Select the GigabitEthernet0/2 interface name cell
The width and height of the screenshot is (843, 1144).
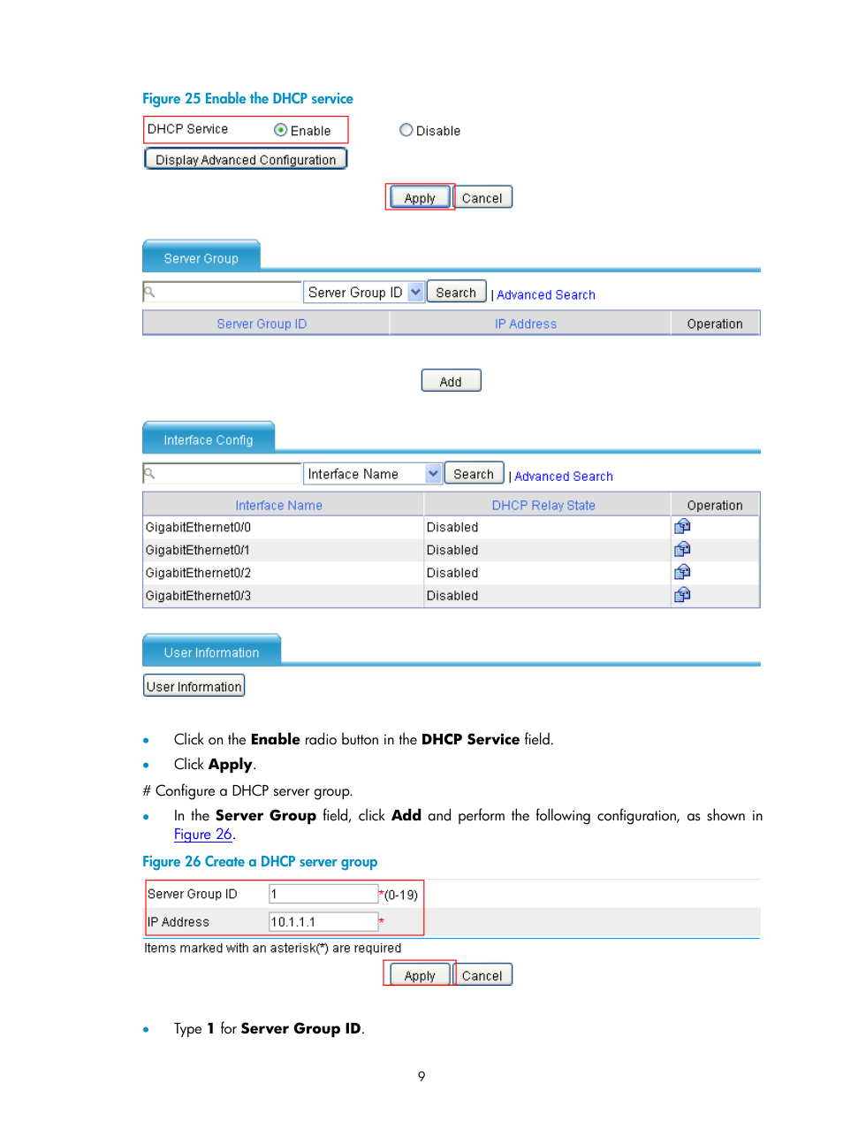[x=283, y=573]
